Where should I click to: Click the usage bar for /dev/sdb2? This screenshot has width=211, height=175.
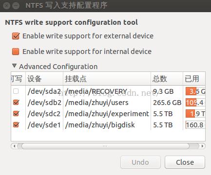pyautogui.click(x=195, y=103)
